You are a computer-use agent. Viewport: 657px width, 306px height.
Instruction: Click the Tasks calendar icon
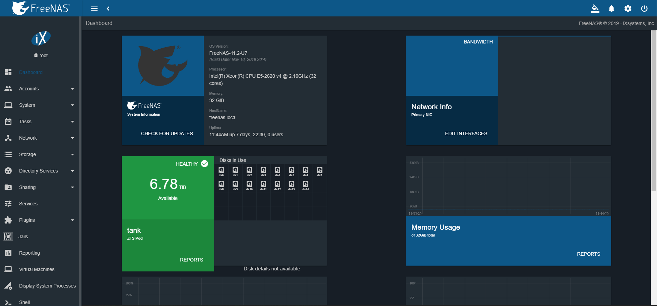(x=8, y=122)
